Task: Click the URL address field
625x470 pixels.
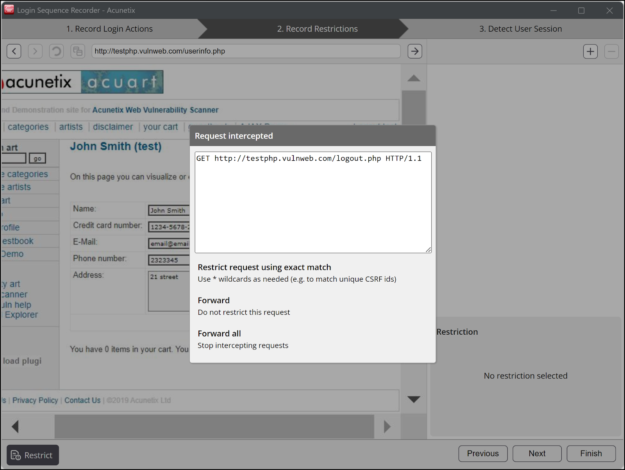Action: 246,51
